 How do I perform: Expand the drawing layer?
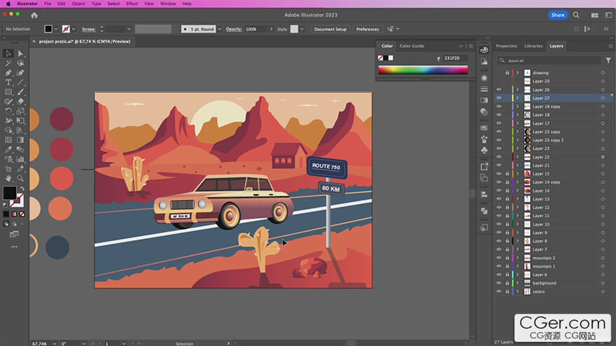tap(517, 73)
